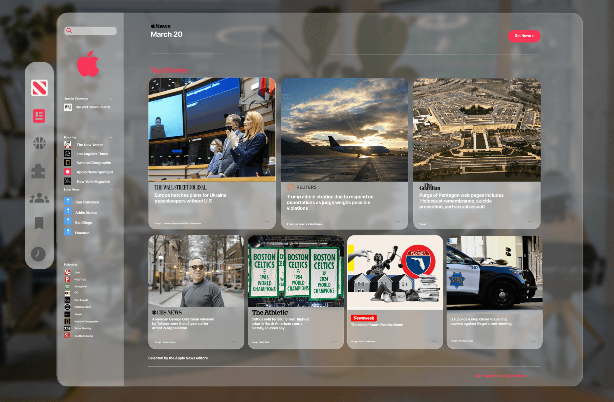Select the red newspaper Today icon in the dock
The width and height of the screenshot is (614, 402).
click(x=39, y=116)
